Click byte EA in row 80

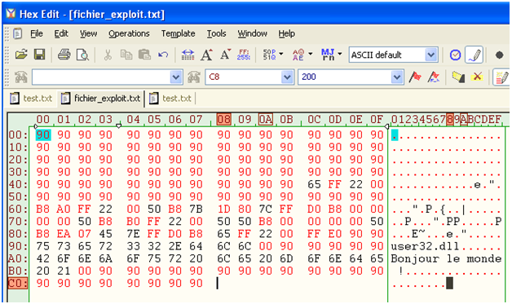[x=64, y=234]
